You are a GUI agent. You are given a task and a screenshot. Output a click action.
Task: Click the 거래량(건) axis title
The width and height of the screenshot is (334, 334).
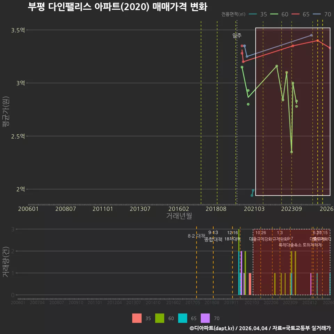tap(5, 262)
